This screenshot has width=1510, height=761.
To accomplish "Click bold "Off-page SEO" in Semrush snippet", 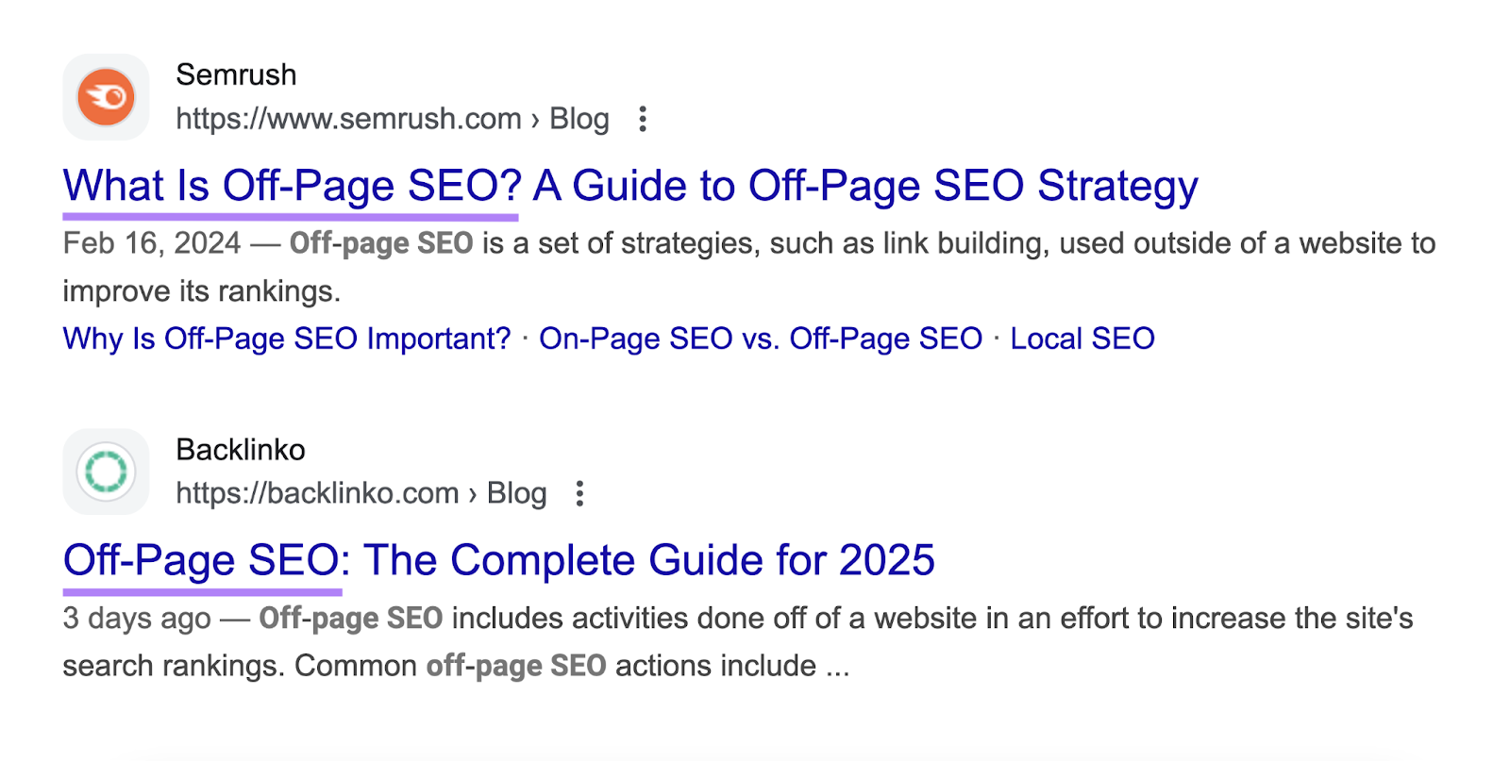I will click(x=381, y=242).
